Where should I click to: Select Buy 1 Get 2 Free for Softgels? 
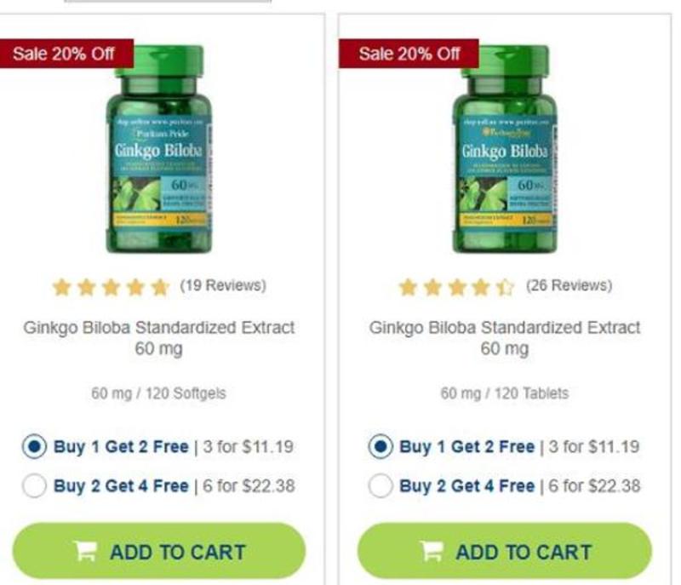pyautogui.click(x=34, y=446)
